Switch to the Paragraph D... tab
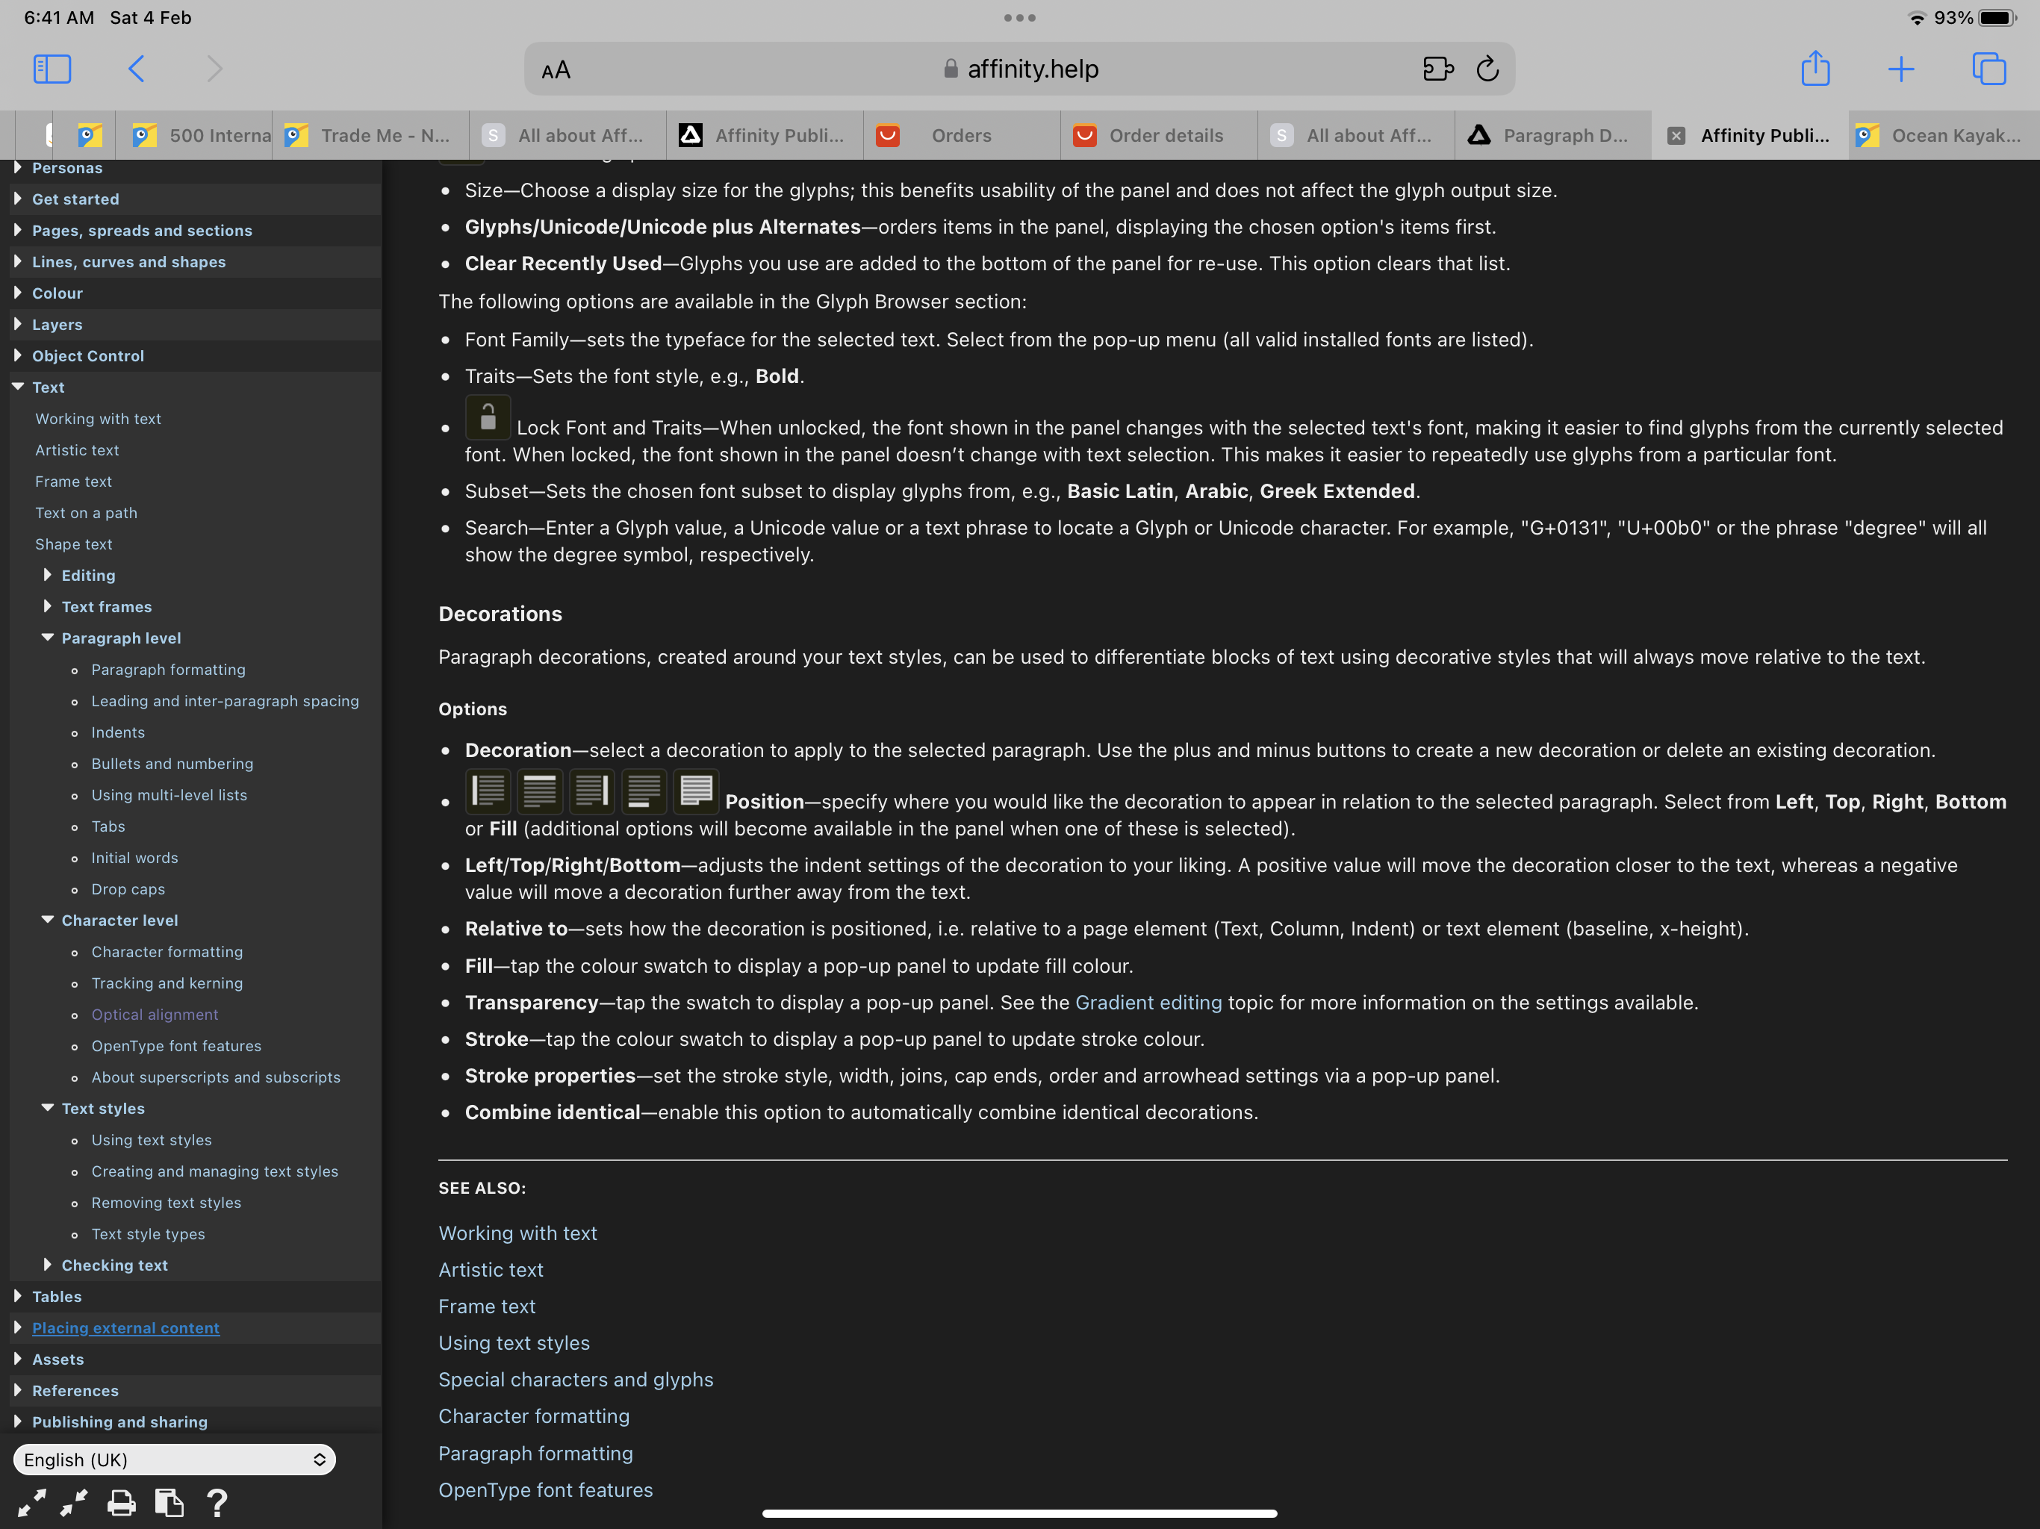 pyautogui.click(x=1553, y=136)
